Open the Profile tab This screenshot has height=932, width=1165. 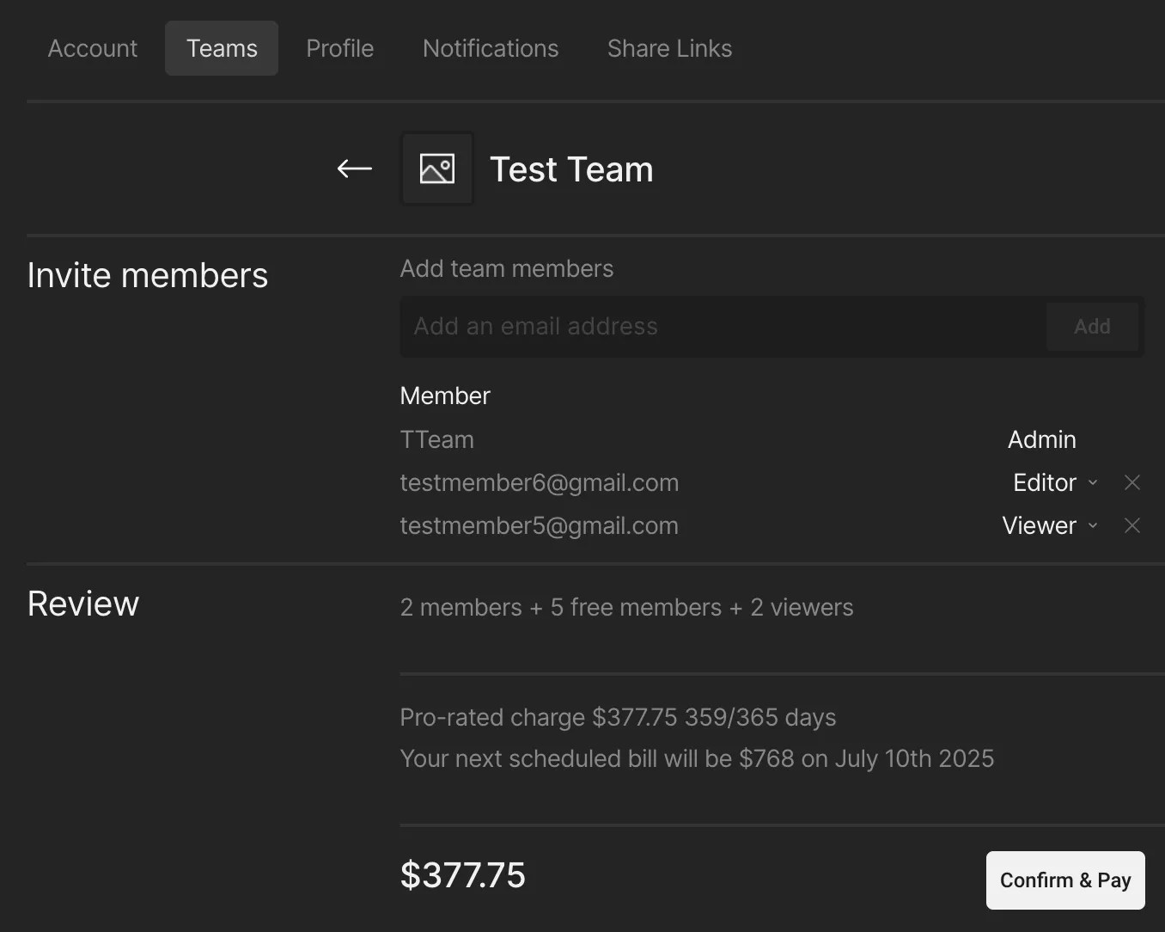(x=340, y=48)
